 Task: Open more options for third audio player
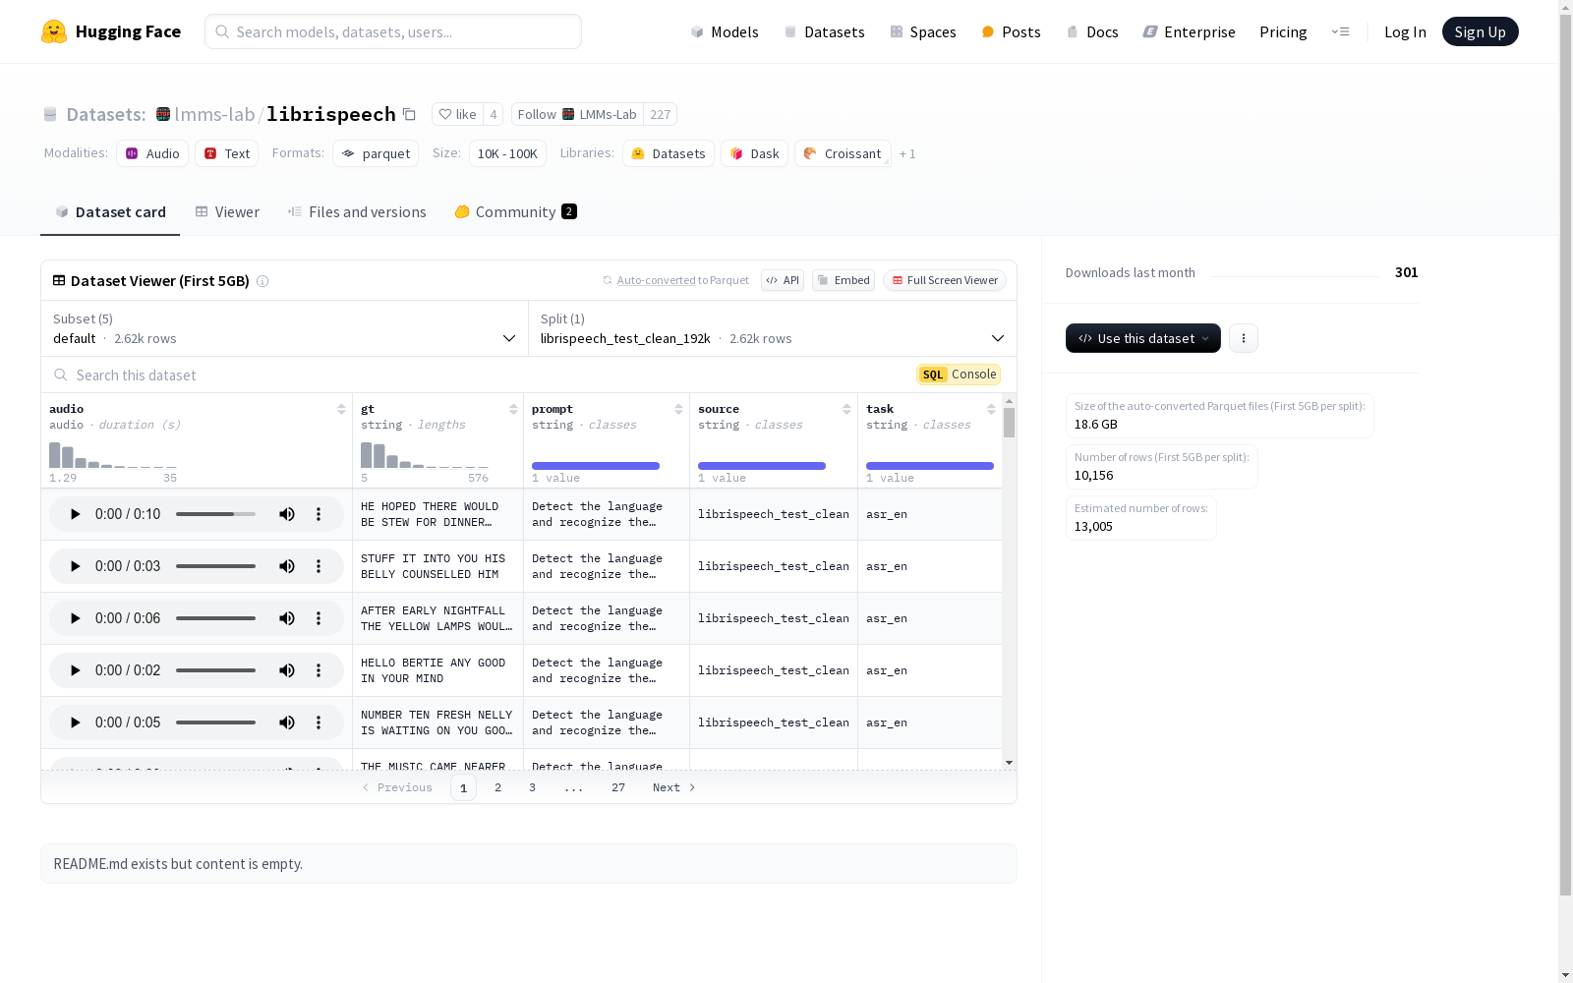pos(319,618)
